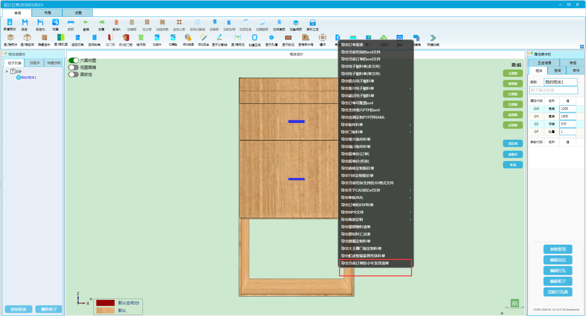The height and width of the screenshot is (316, 586).
Task: Click the red 默认空间分割 color swatch
Action: click(105, 303)
